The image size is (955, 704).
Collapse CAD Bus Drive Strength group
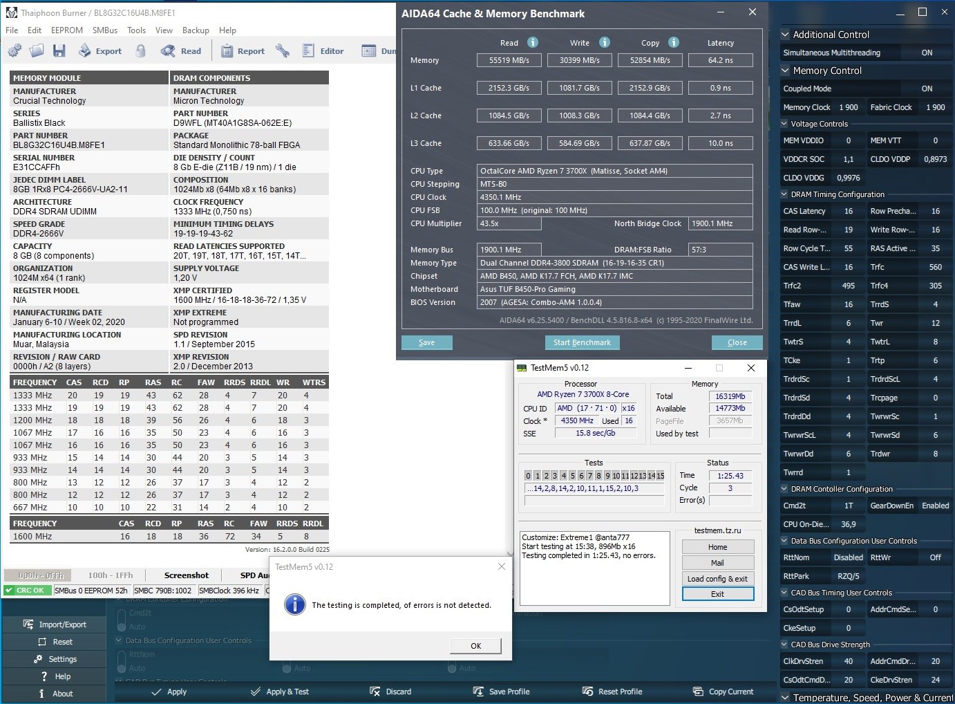pos(784,645)
